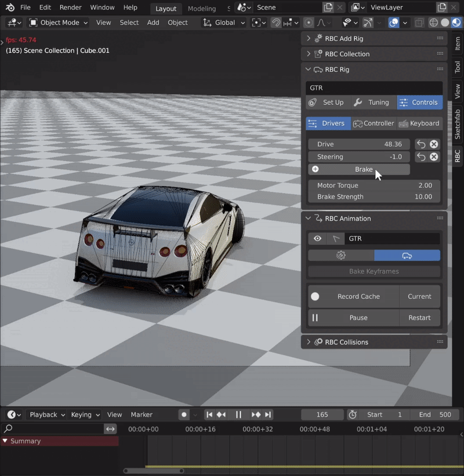This screenshot has height=476, width=464.
Task: Open the Render menu
Action: point(70,8)
